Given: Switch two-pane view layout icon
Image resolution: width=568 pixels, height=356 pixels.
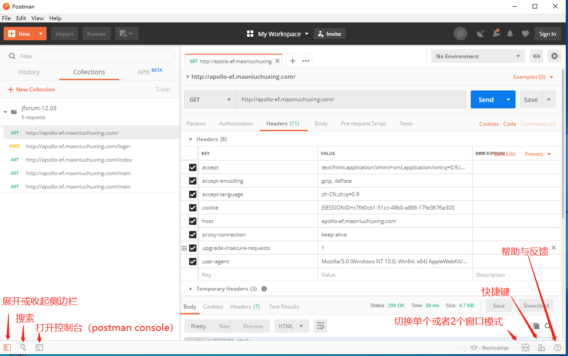Looking at the screenshot, I should [525, 347].
